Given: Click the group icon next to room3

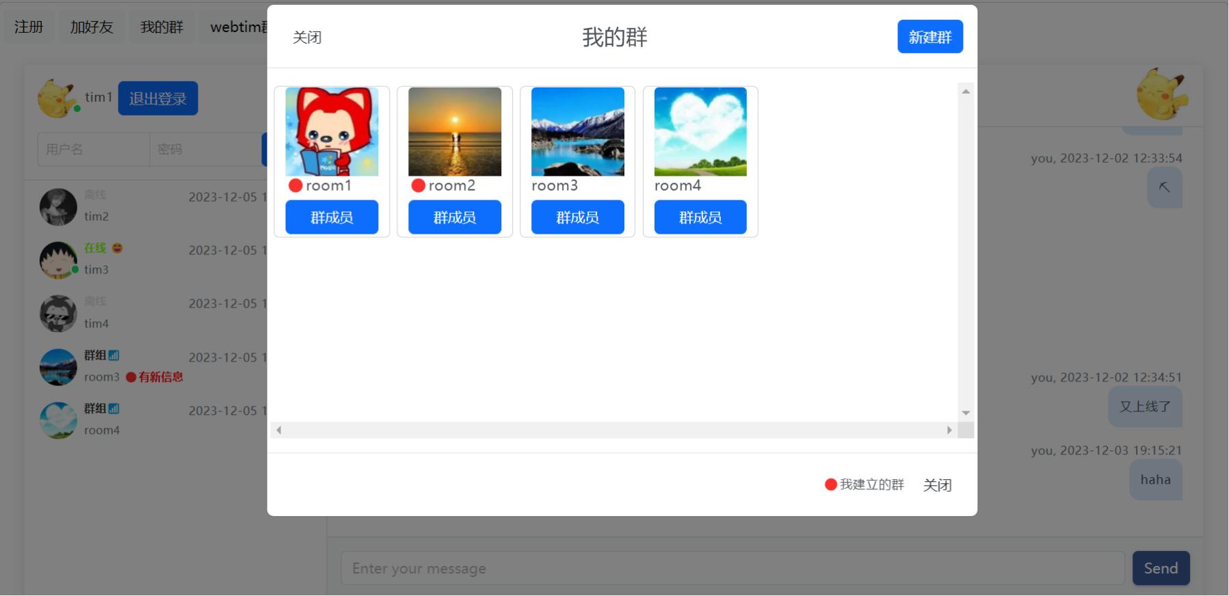Looking at the screenshot, I should click(x=114, y=355).
